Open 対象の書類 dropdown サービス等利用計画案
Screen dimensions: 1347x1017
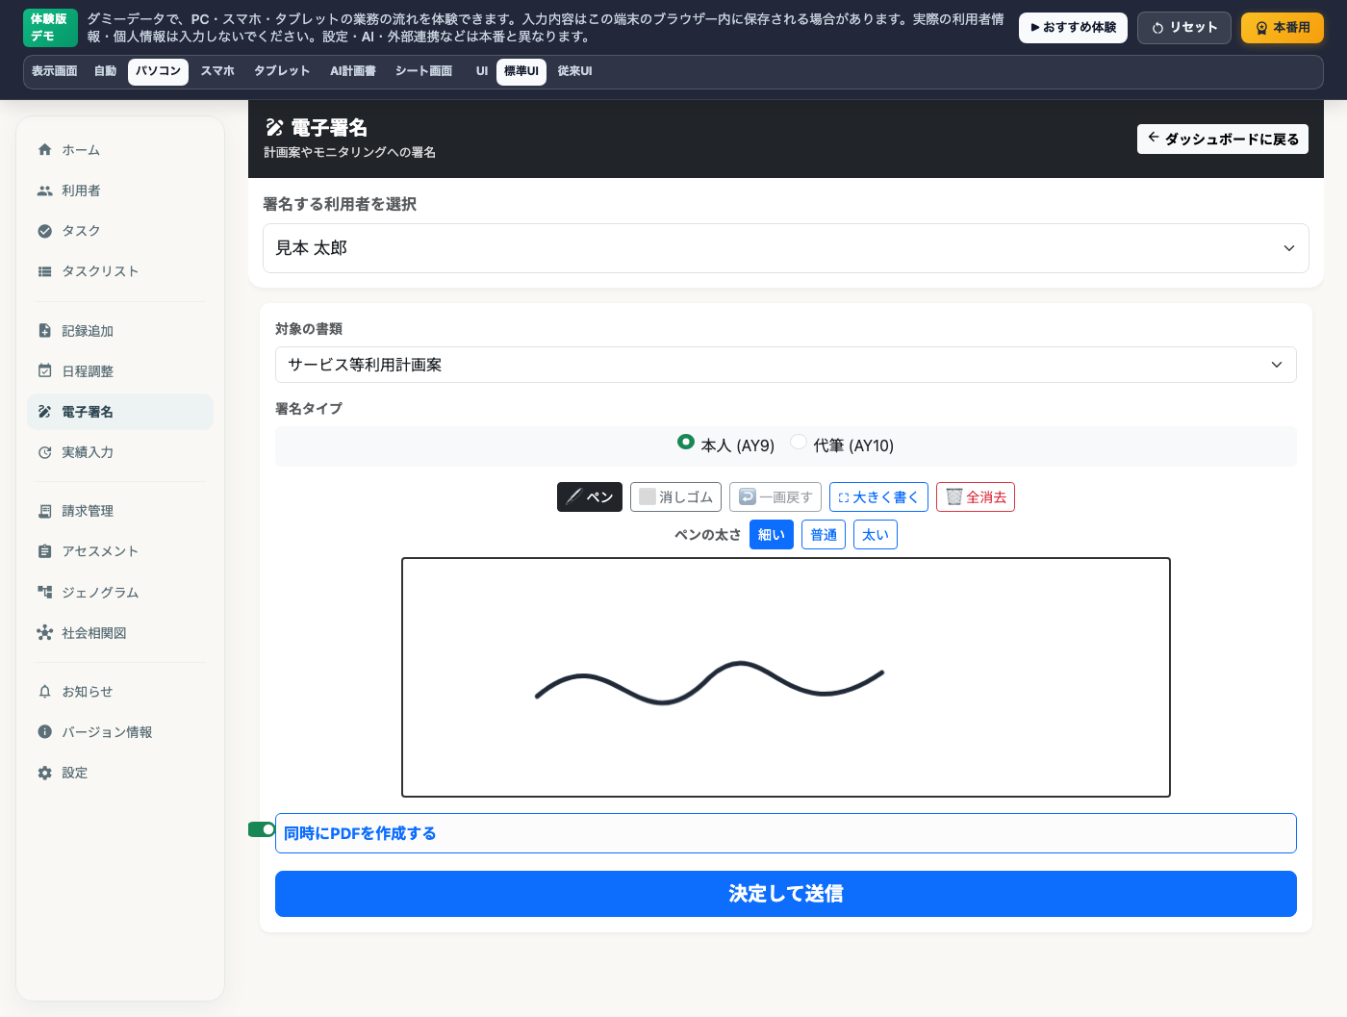(x=786, y=365)
